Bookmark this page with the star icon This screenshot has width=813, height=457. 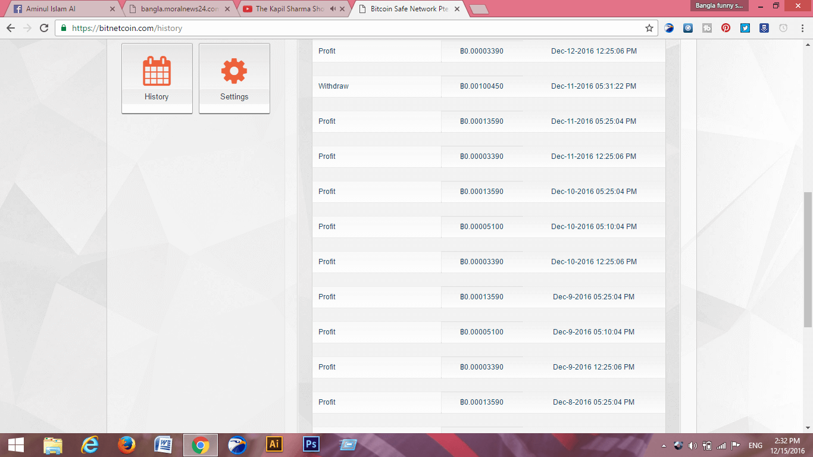(x=649, y=28)
